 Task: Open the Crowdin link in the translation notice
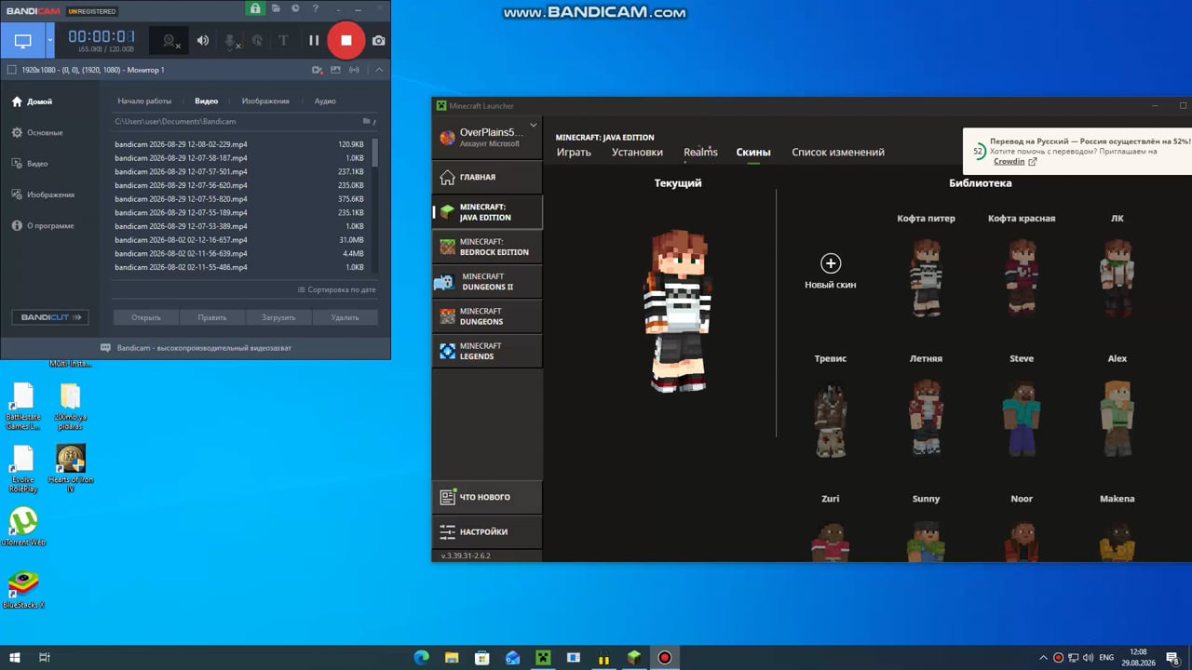pos(1009,161)
